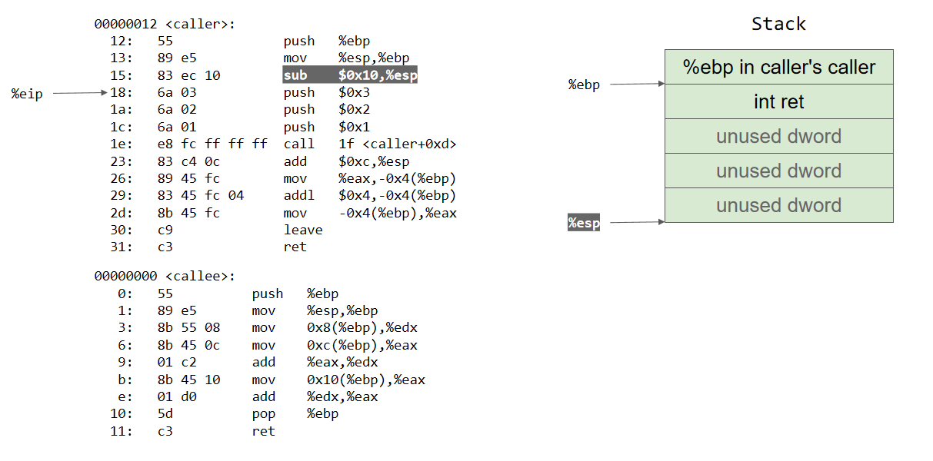The image size is (933, 461).
Task: Select the 'Stack' title text
Action: [x=778, y=24]
